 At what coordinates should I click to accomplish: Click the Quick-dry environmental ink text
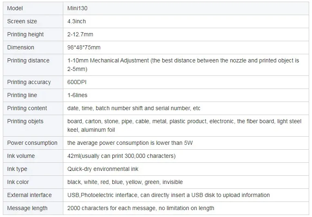pyautogui.click(x=103, y=169)
